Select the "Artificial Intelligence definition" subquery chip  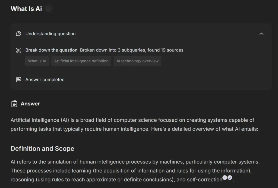click(81, 61)
